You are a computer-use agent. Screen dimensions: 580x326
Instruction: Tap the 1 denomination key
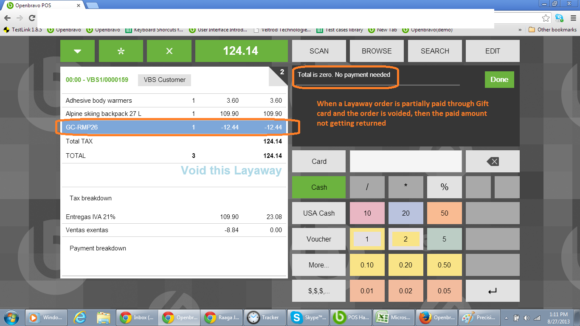367,239
